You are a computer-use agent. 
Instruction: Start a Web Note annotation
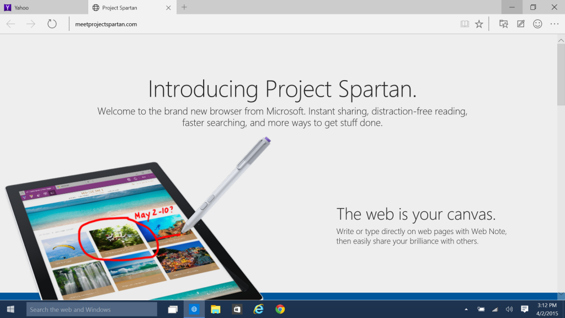coord(519,24)
